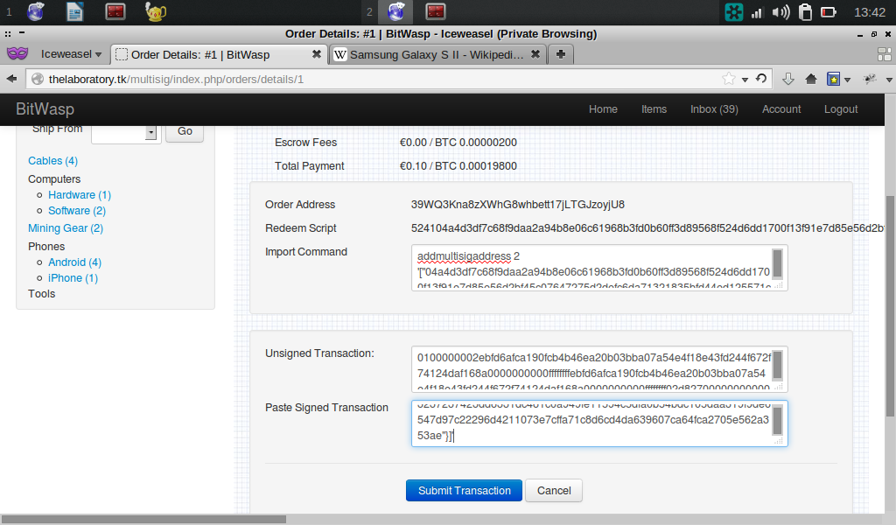
Task: Click the teal snowflake system tray icon
Action: point(734,12)
